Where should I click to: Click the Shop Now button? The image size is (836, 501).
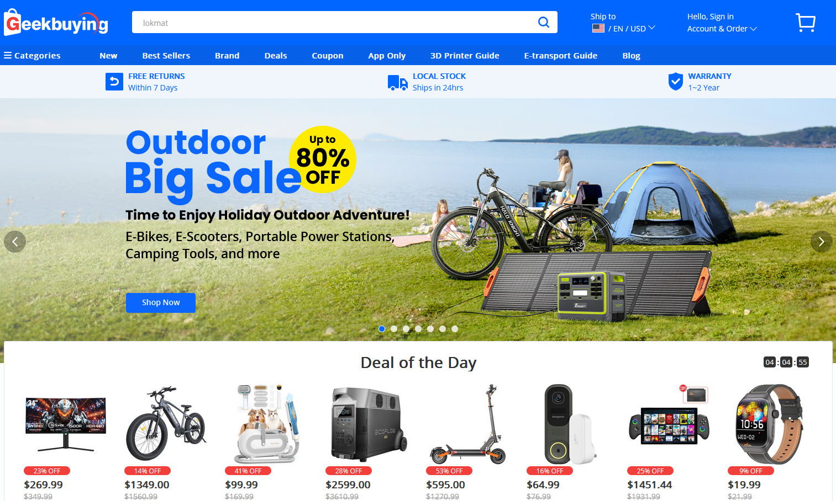click(161, 303)
